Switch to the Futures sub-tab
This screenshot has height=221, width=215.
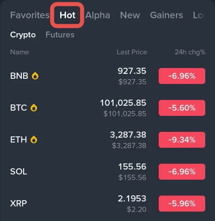60,35
